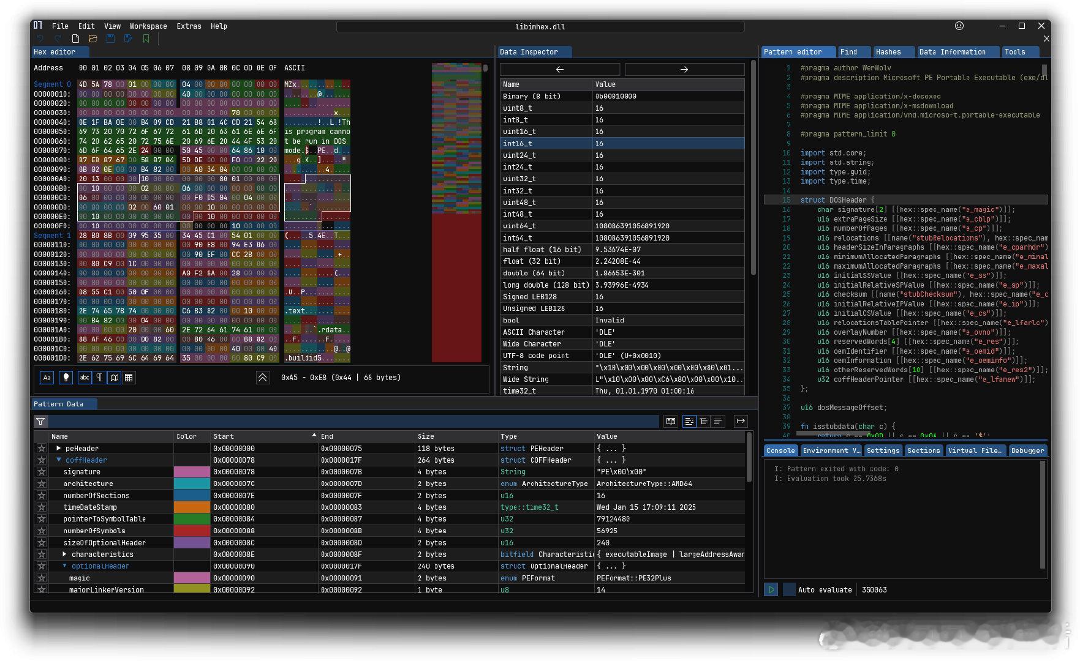
Task: Toggle the lightbulb highlight option
Action: [x=66, y=378]
